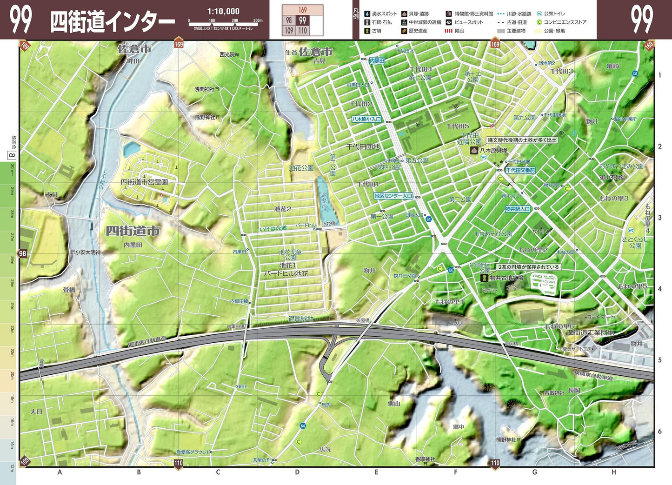This screenshot has height=485, width=672.
Task: Select the convenience store icon below 千代田交番前
Action: [500, 179]
